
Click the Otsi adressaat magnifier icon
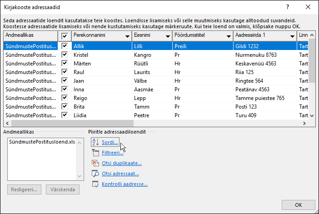point(95,174)
